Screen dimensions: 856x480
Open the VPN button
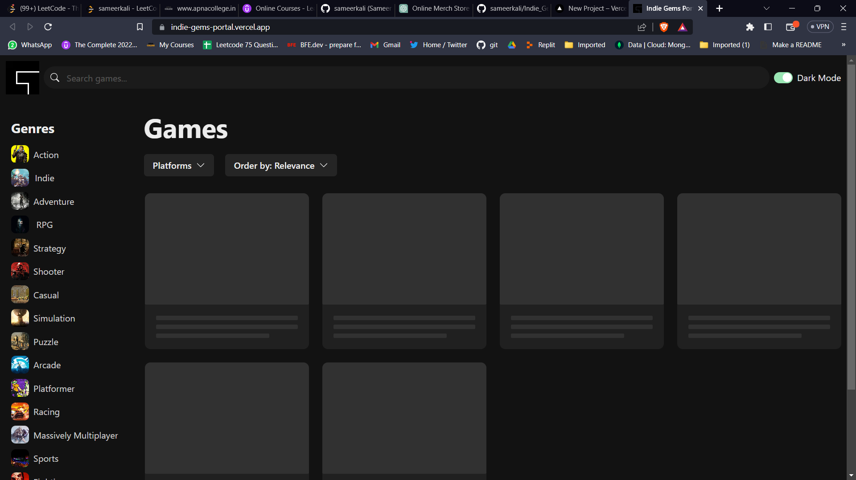820,27
